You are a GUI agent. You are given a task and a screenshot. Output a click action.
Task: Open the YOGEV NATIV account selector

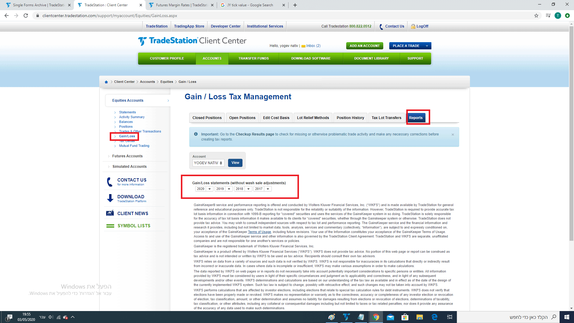(208, 163)
